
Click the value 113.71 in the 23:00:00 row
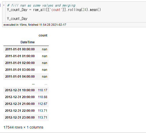[x=42, y=118]
